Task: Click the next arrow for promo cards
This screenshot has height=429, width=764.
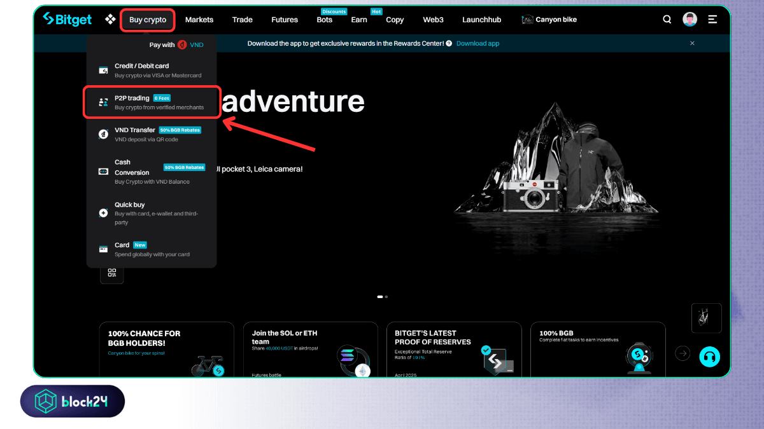Action: pos(683,353)
